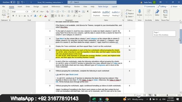The image size is (182, 102).
Task: Click the red font color button
Action: (x=45, y=16)
